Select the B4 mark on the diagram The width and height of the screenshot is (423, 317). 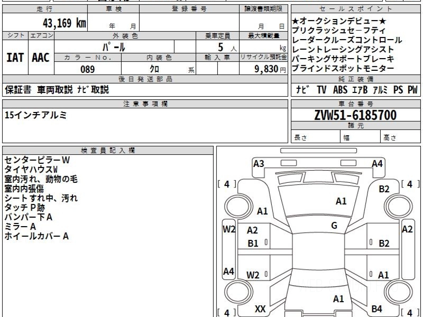click(377, 309)
